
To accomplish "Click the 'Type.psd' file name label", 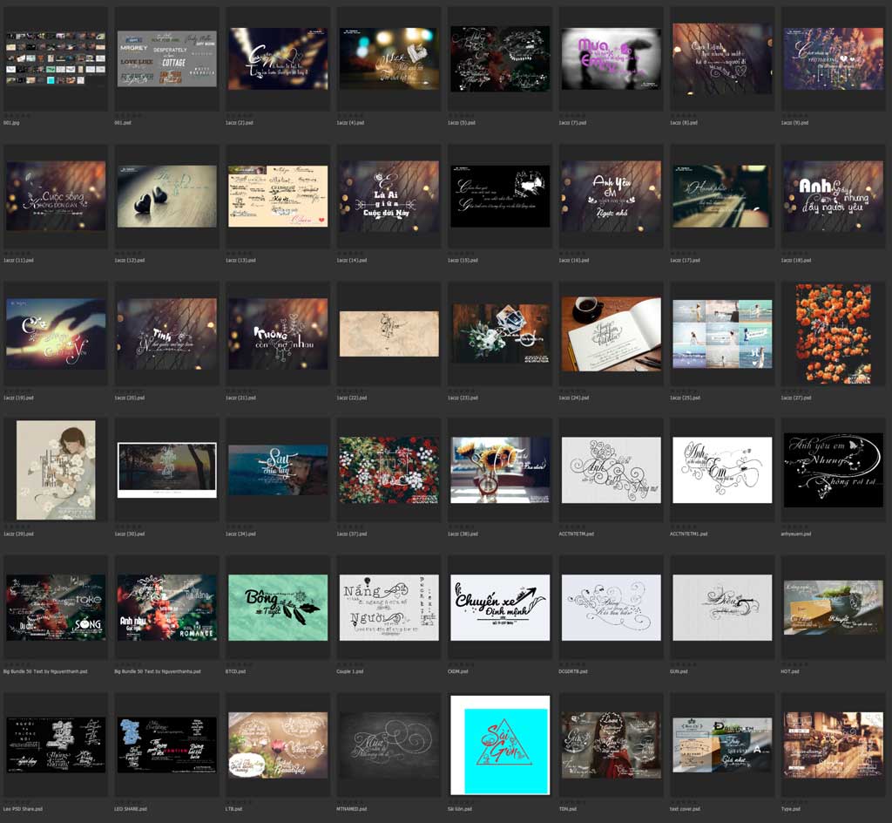I will pos(794,809).
